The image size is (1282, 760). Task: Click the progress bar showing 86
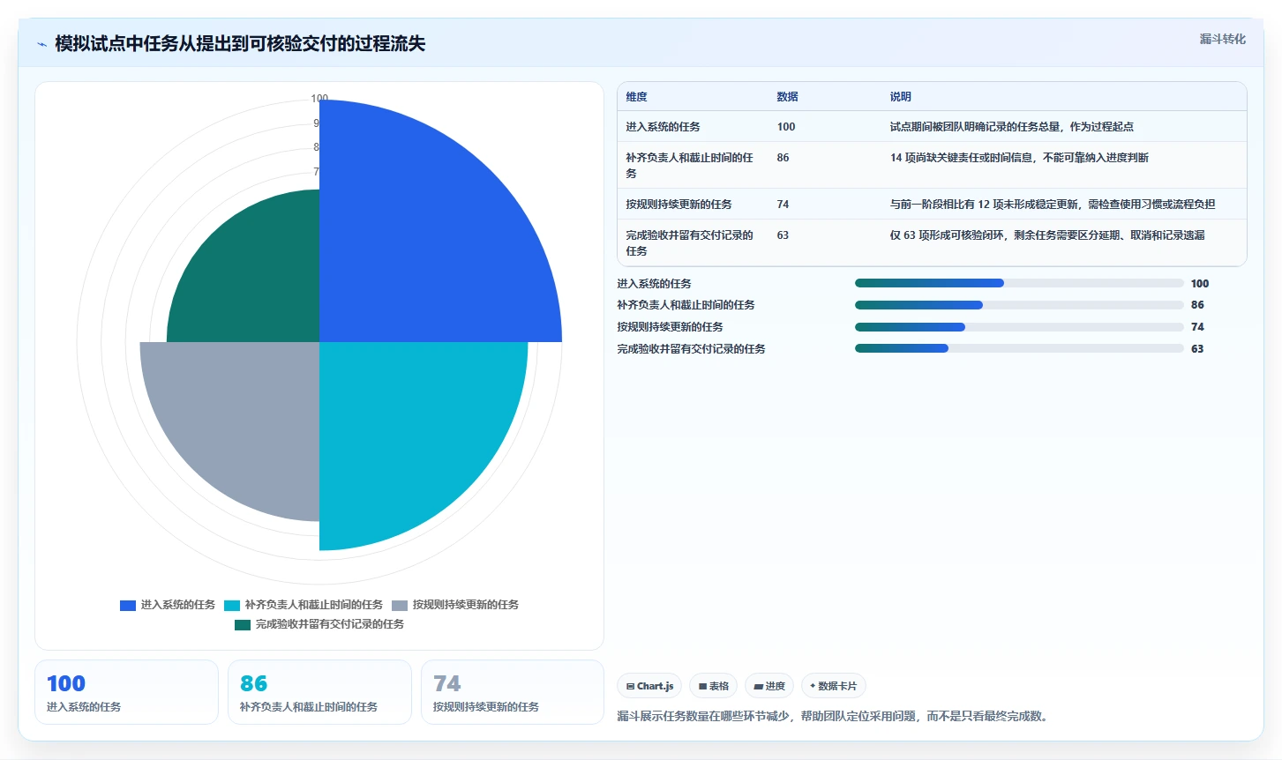(x=1019, y=305)
